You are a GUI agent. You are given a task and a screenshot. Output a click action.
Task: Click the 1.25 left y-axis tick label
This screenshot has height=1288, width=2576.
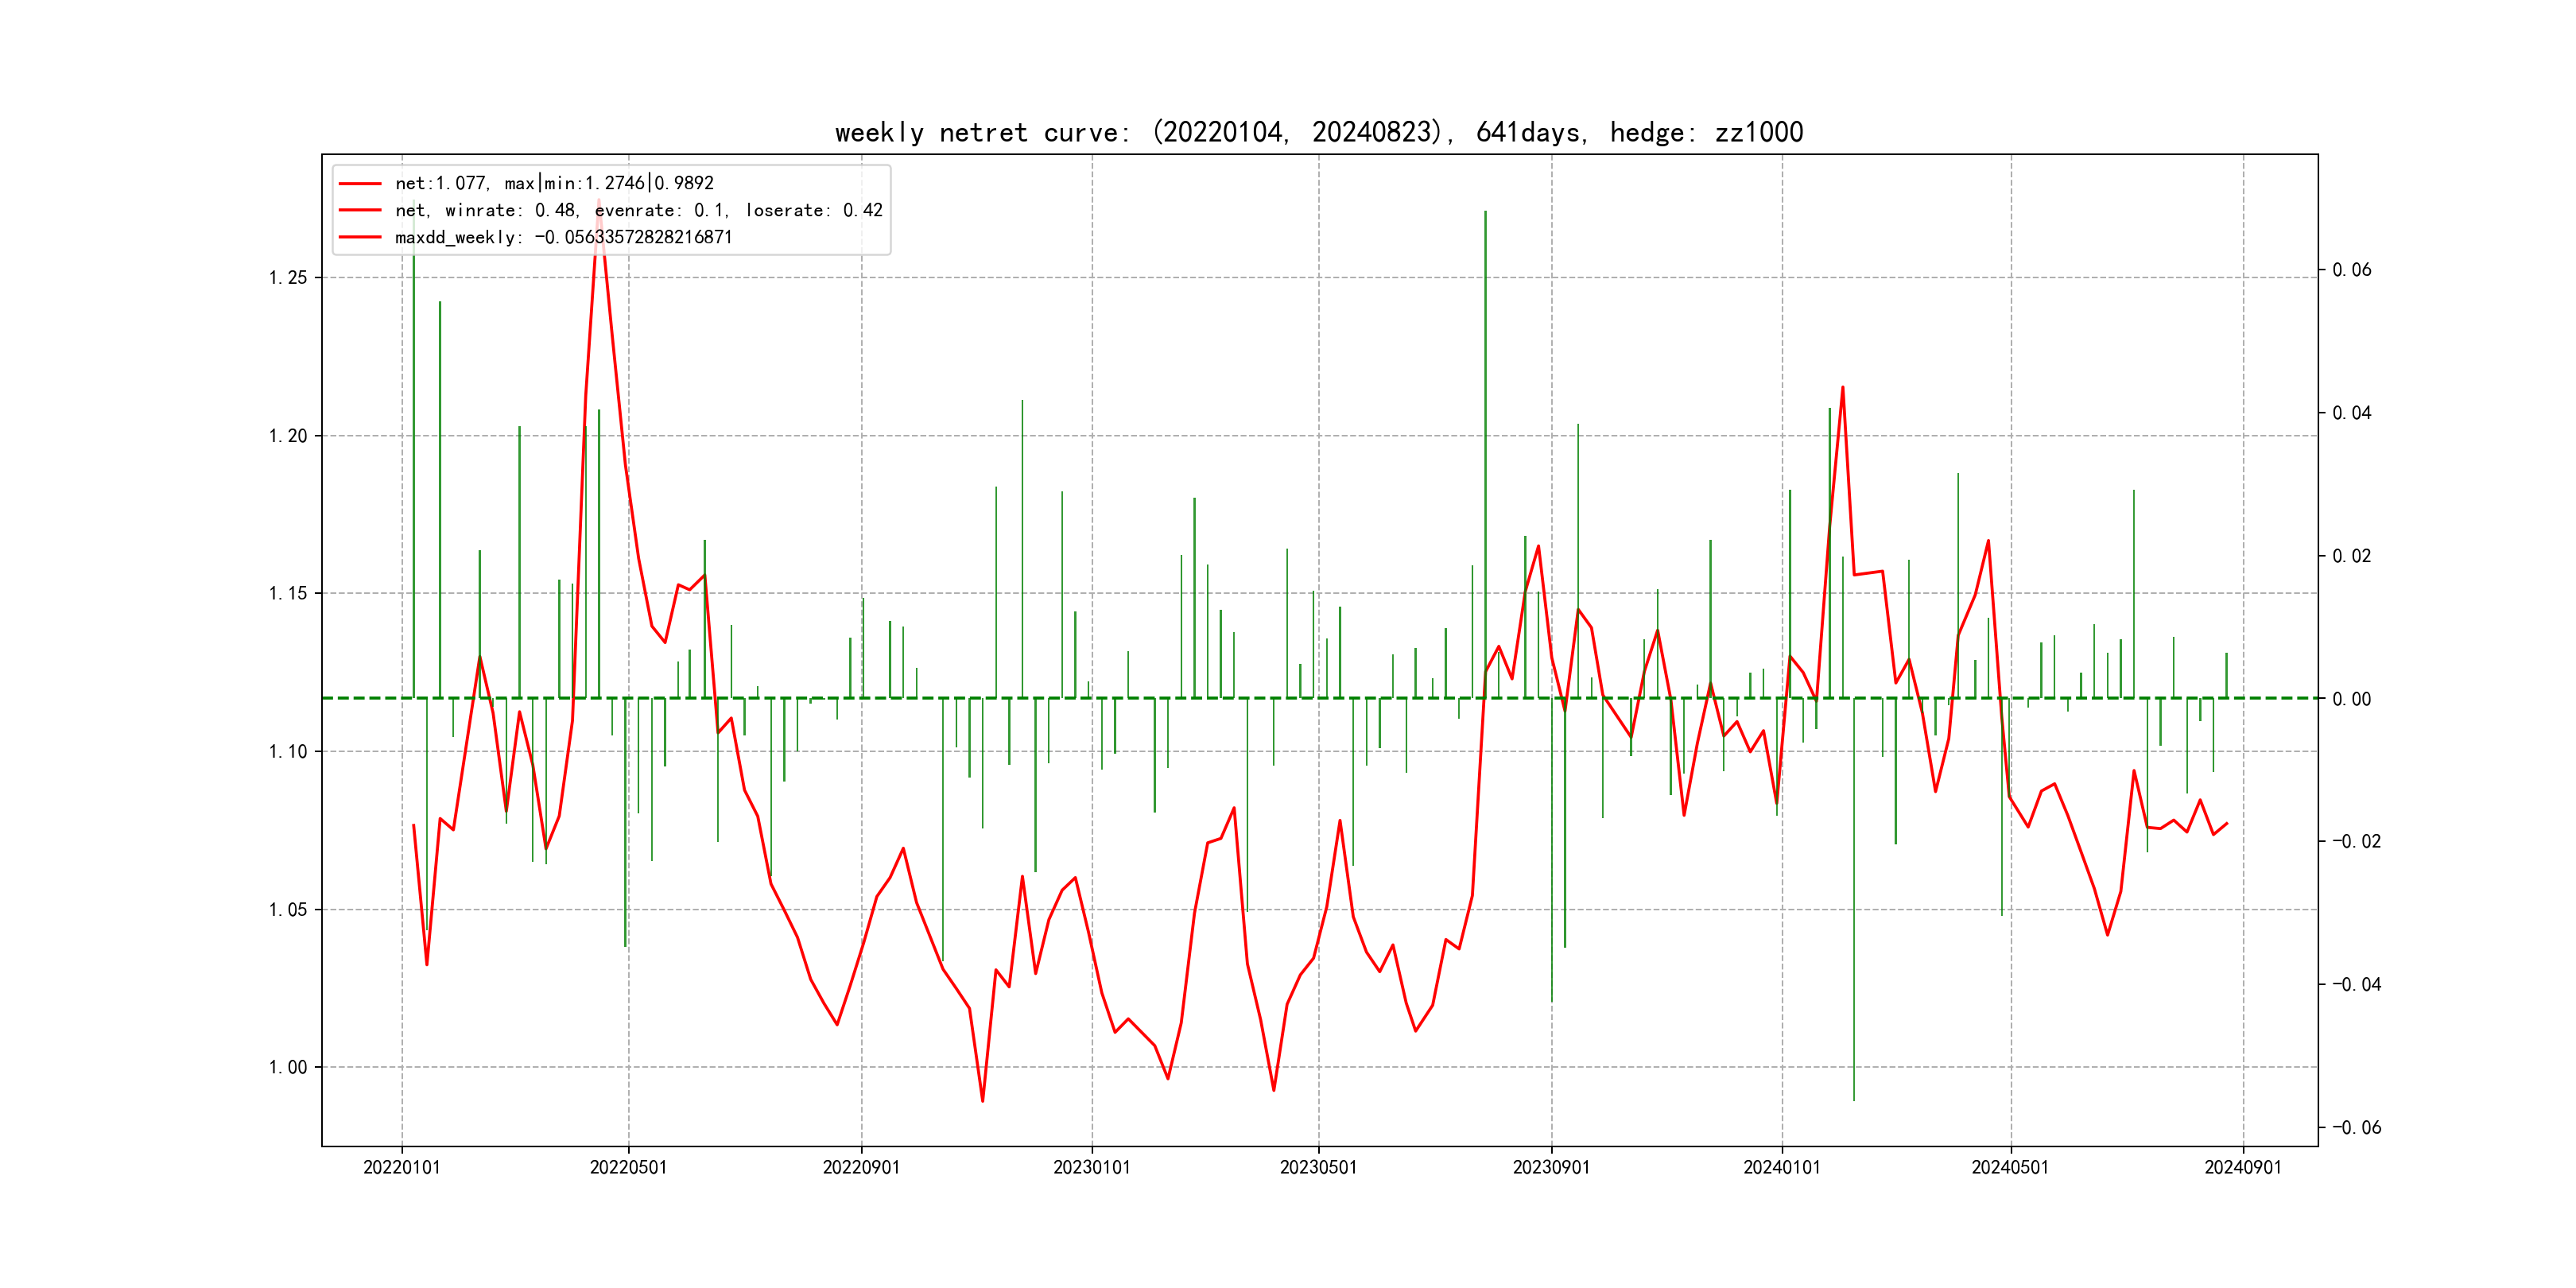[288, 278]
